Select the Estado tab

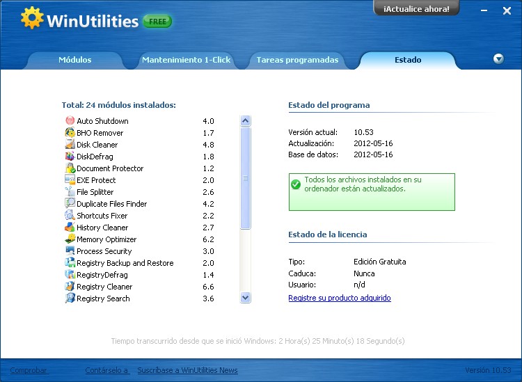[x=408, y=60]
